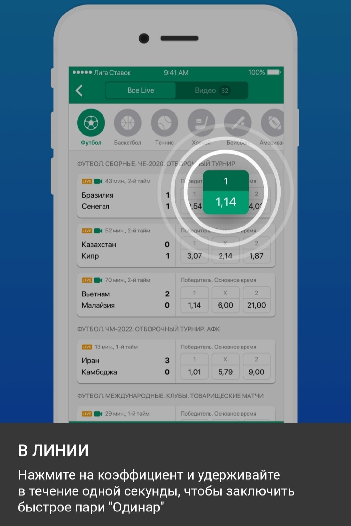Open video stream icon for Казахстан match
Image resolution: width=351 pixels, height=526 pixels.
(x=98, y=231)
